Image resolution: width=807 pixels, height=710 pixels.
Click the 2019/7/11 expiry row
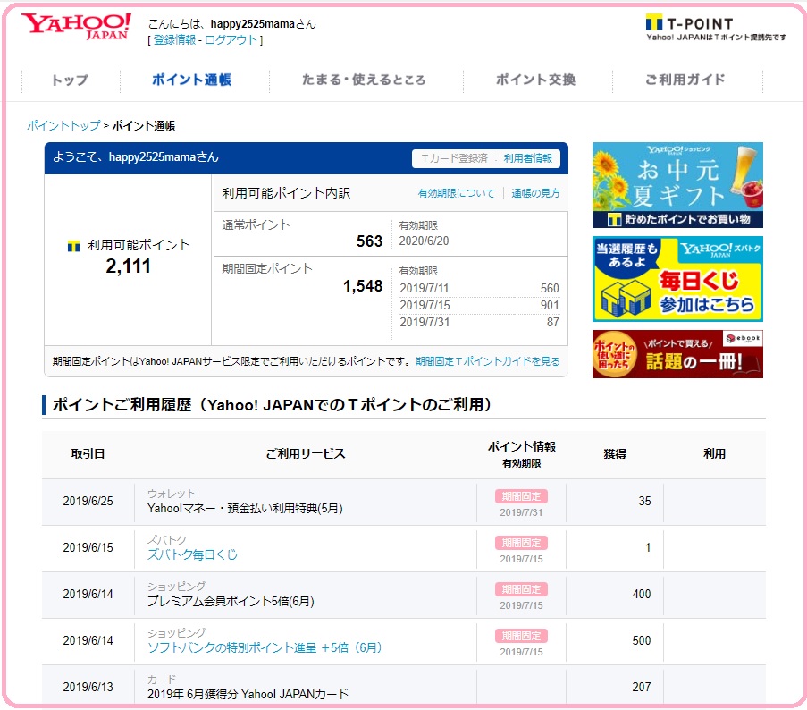(x=480, y=288)
